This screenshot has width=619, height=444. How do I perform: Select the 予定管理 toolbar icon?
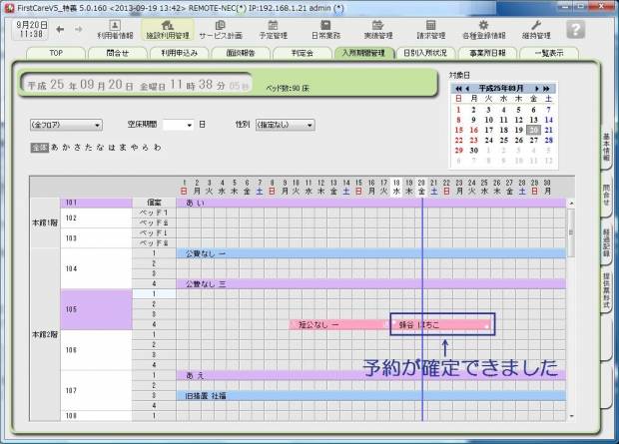coord(273,27)
